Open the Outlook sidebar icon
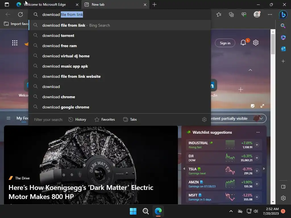The height and width of the screenshot is (218, 291). point(283,49)
